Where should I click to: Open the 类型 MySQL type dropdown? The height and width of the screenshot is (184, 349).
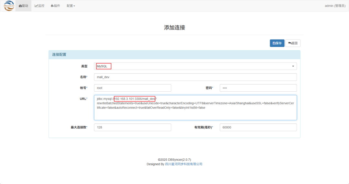tap(195, 66)
